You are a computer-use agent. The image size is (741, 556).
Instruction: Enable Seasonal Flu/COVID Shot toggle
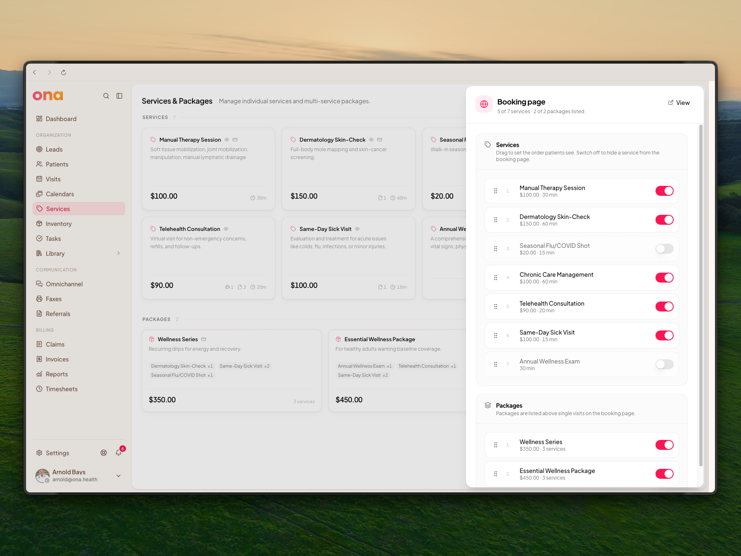(x=664, y=249)
